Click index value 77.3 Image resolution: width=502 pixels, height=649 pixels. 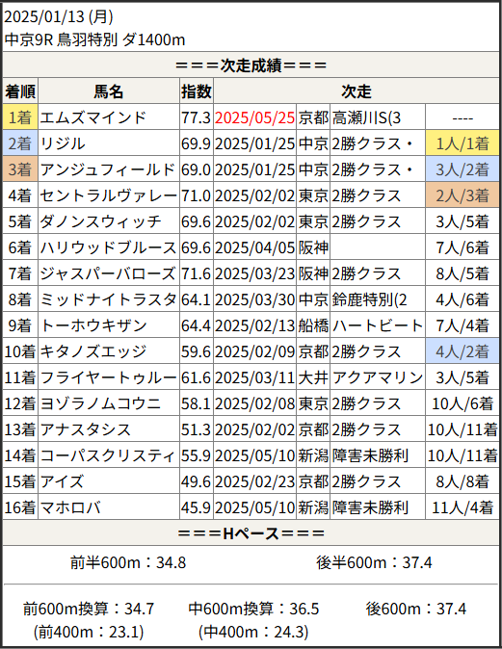(197, 118)
